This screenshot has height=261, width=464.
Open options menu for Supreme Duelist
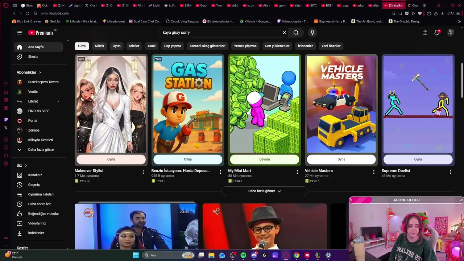(x=451, y=172)
